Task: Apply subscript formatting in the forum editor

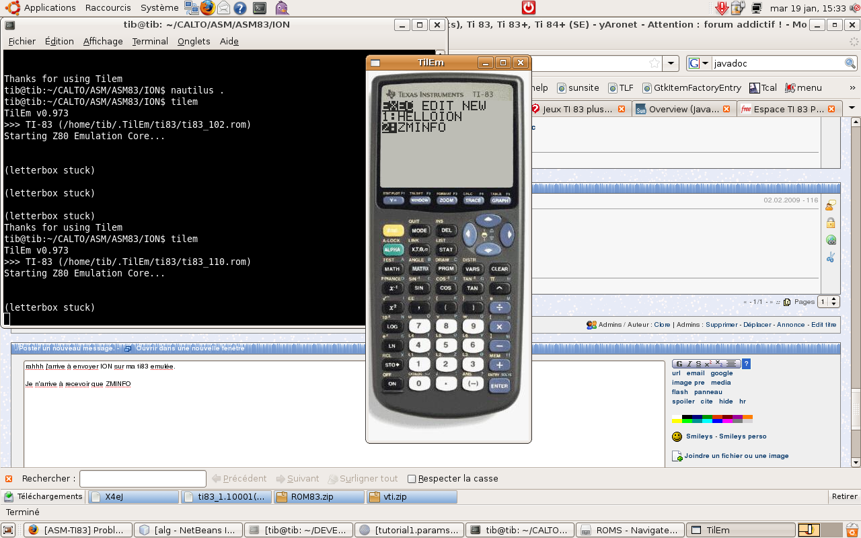Action: [718, 364]
